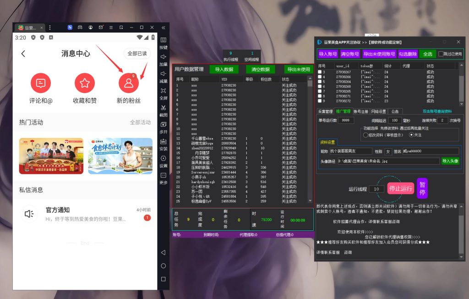Click 导入头像 button
This screenshot has height=299, width=469.
pos(450,161)
